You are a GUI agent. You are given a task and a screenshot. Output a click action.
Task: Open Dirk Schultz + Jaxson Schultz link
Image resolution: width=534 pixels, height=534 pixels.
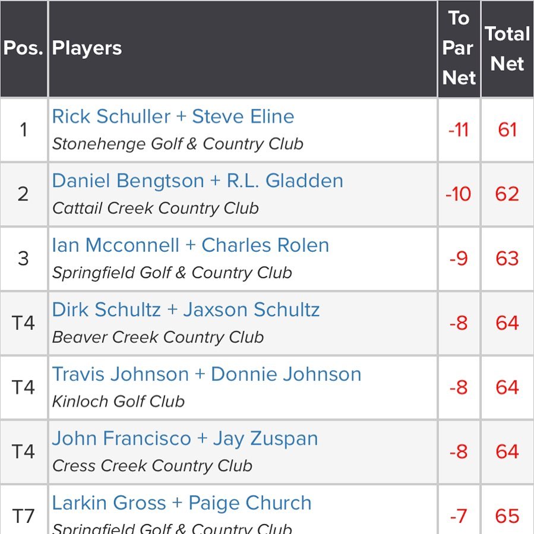coord(185,309)
